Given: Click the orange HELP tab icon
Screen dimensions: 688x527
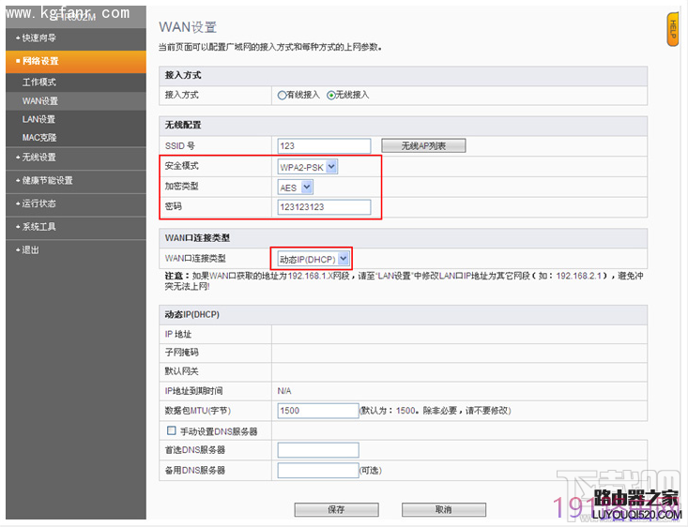Looking at the screenshot, I should (673, 29).
